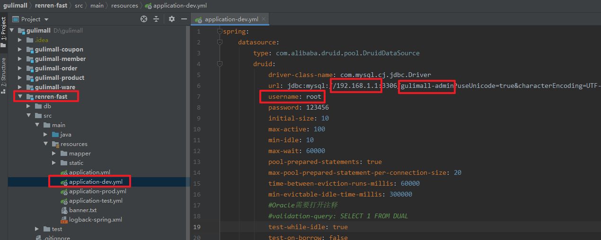Click application-prod.yml Spring file icon
The image size is (601, 240).
(64, 191)
